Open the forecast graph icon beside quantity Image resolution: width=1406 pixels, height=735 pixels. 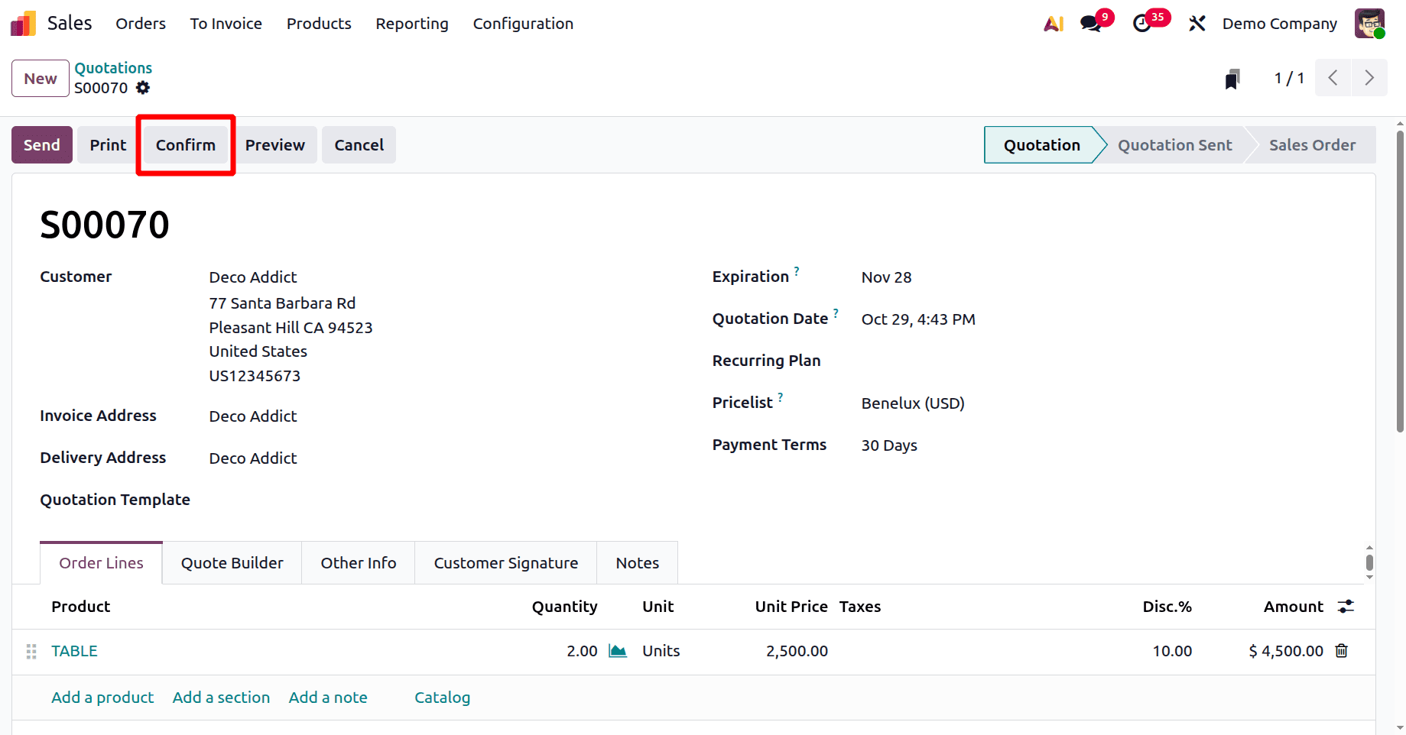[x=618, y=650]
